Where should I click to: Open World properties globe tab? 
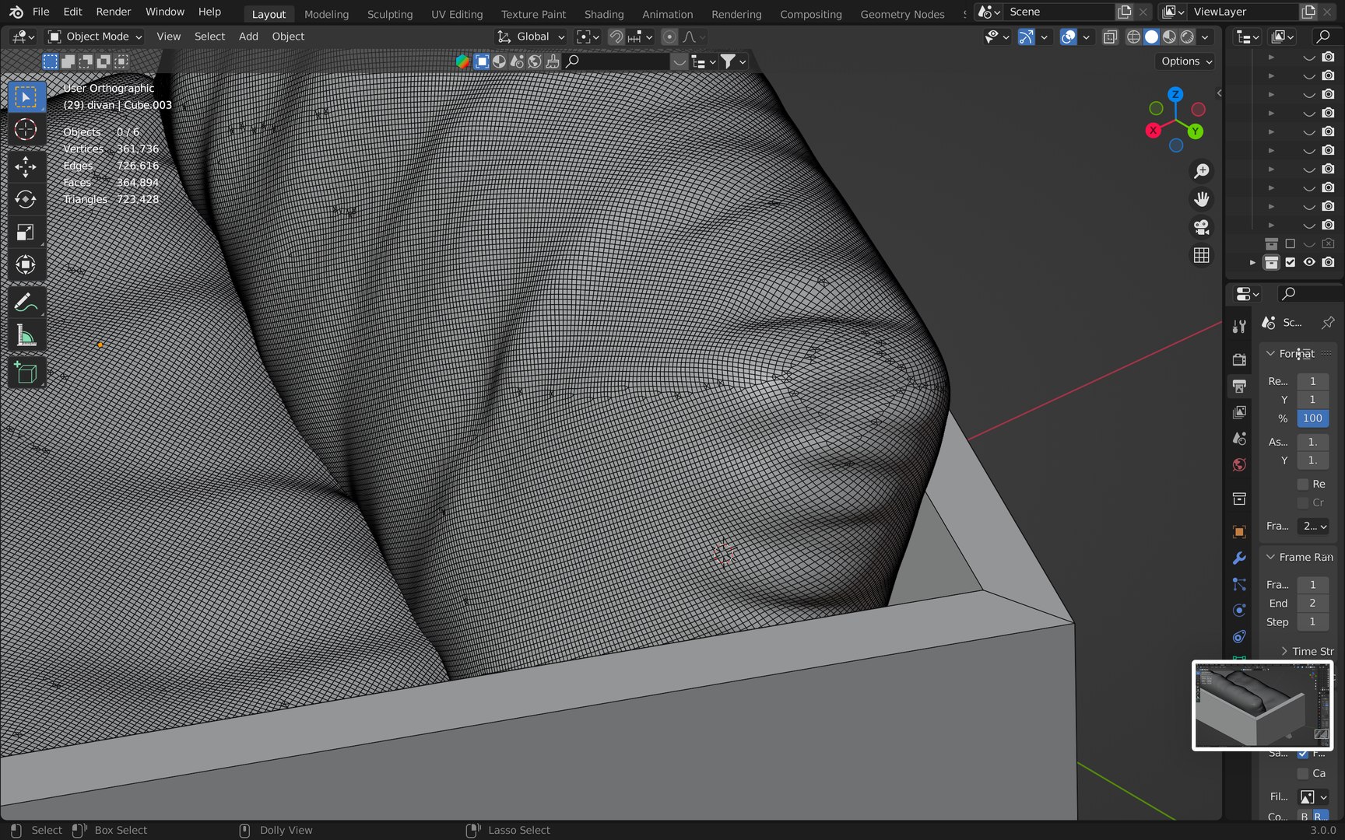(1239, 465)
